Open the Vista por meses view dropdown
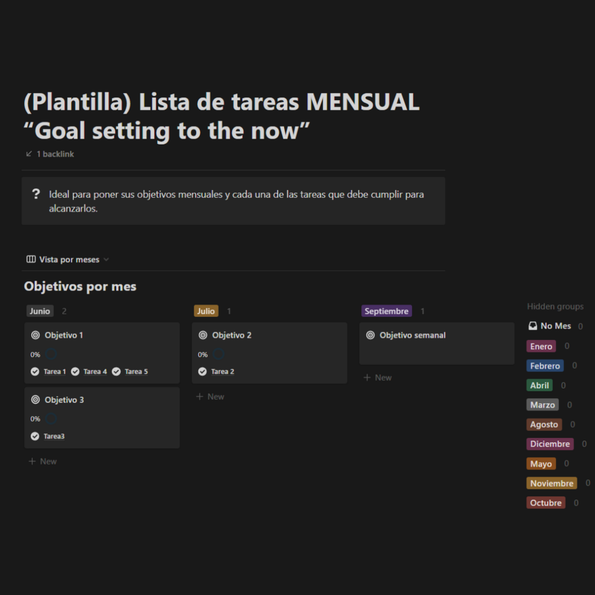595x595 pixels. pyautogui.click(x=106, y=259)
